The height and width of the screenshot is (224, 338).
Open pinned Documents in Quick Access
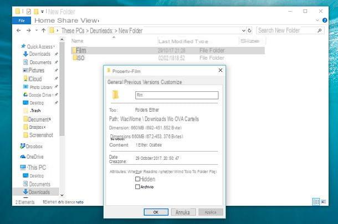(x=40, y=62)
